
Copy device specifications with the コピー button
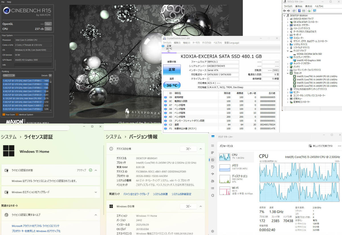tap(188, 149)
